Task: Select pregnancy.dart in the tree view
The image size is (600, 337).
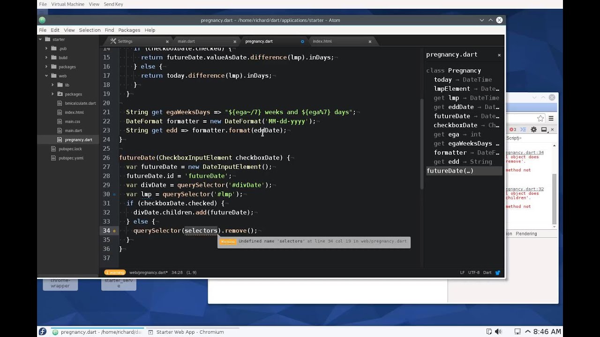Action: tap(78, 139)
